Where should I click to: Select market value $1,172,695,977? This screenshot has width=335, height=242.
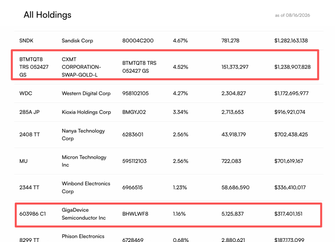coord(291,93)
